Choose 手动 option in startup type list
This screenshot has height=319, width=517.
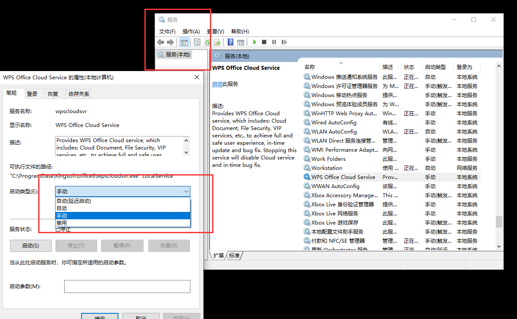(x=123, y=215)
